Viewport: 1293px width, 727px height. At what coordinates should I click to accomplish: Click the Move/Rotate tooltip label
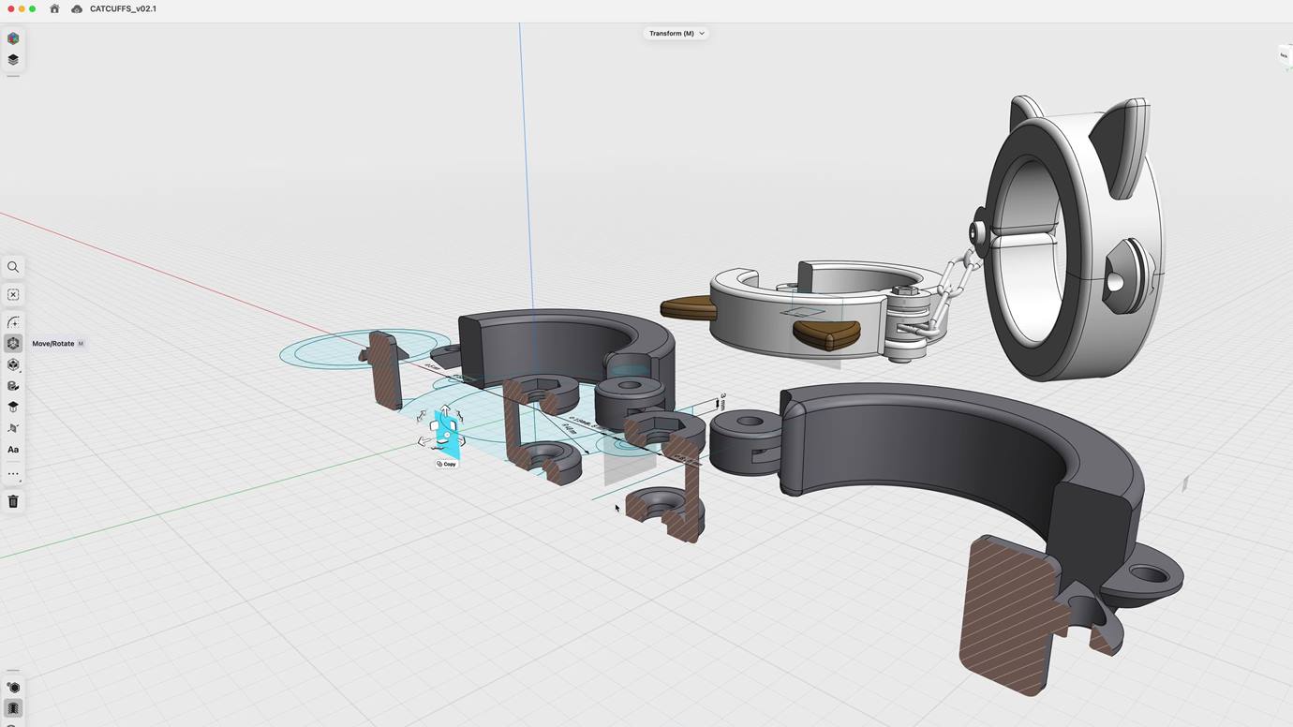[x=53, y=344]
